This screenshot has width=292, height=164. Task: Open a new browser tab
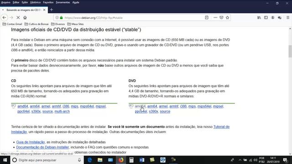tap(52, 10)
